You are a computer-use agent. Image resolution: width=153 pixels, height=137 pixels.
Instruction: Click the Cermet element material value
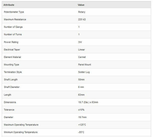point(82,57)
